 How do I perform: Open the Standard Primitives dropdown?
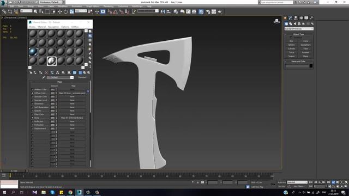click(299, 29)
